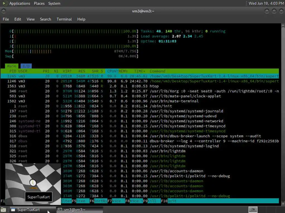Select the clock-applet process row
This screenshot has height=213, width=285.
[140, 96]
